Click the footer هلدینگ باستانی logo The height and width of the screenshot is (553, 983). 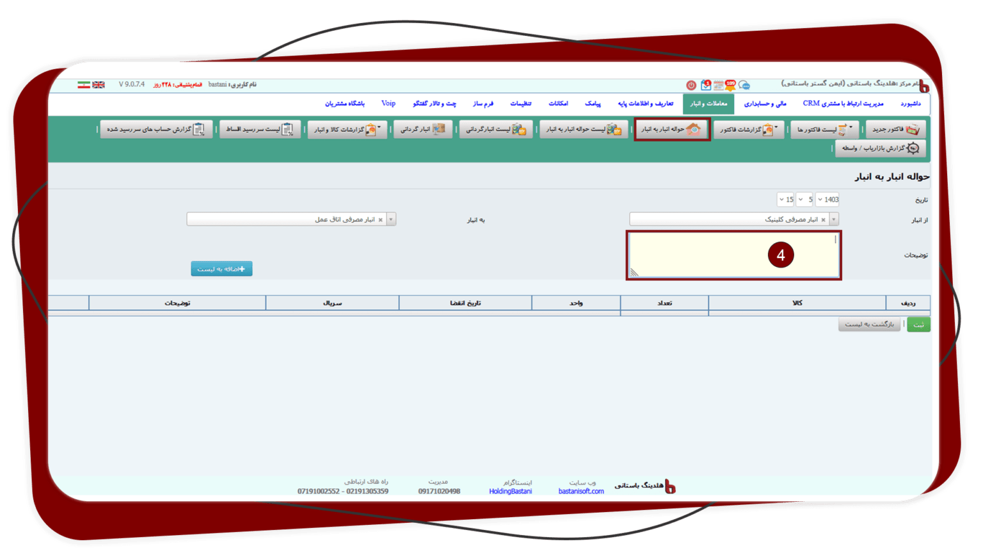click(645, 486)
